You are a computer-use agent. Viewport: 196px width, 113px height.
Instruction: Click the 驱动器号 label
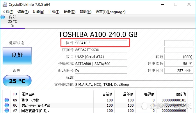[x=66, y=71]
